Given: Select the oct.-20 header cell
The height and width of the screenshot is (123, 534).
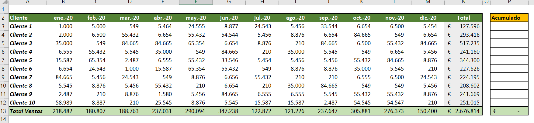Looking at the screenshot, I should 362,18.
